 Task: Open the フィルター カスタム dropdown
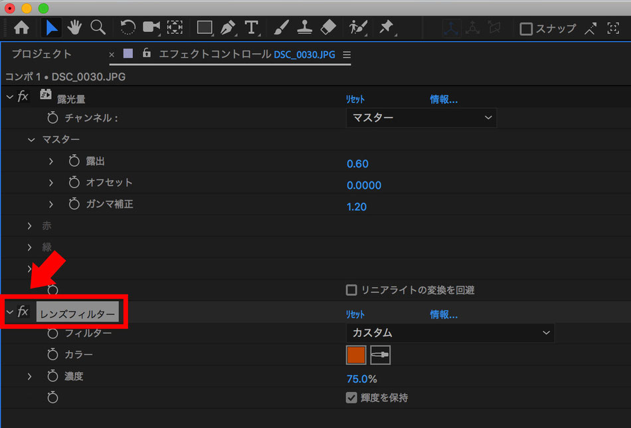coord(450,333)
